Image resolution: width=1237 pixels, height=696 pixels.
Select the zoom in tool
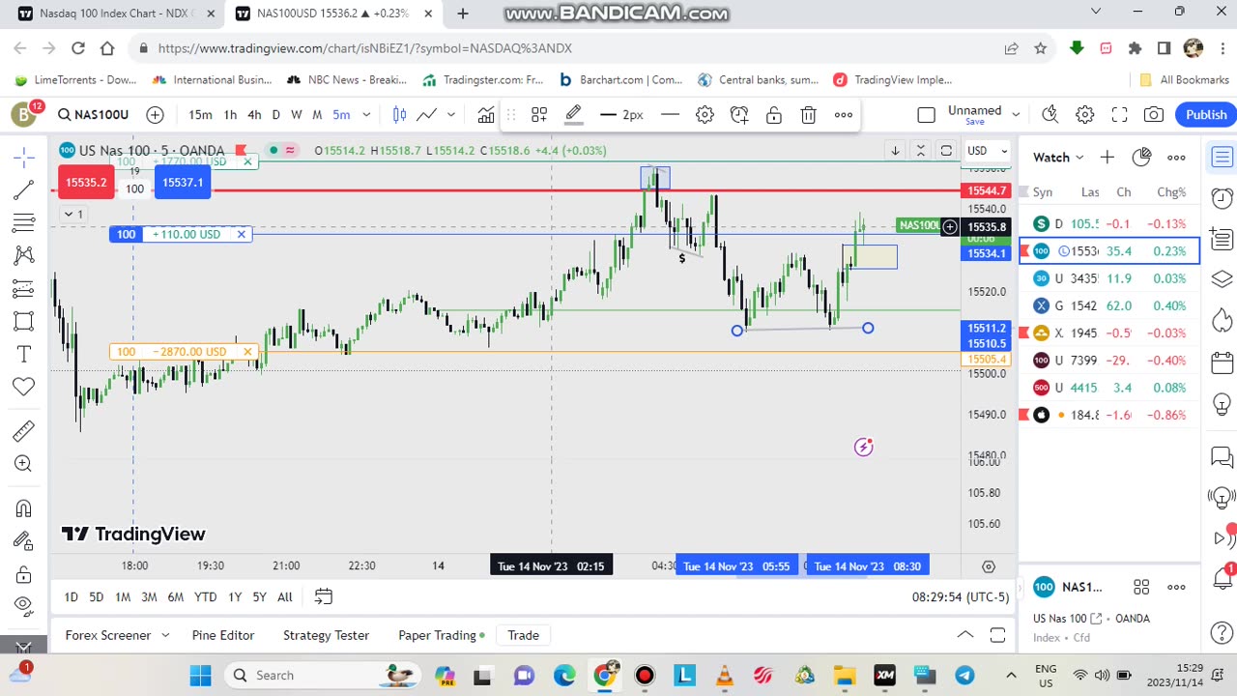coord(24,464)
